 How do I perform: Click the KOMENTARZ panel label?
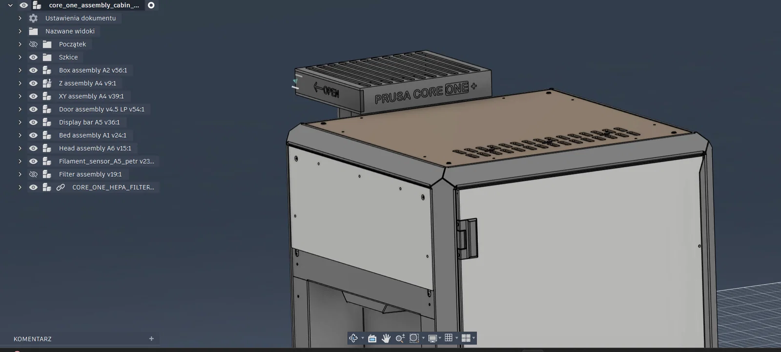point(33,339)
